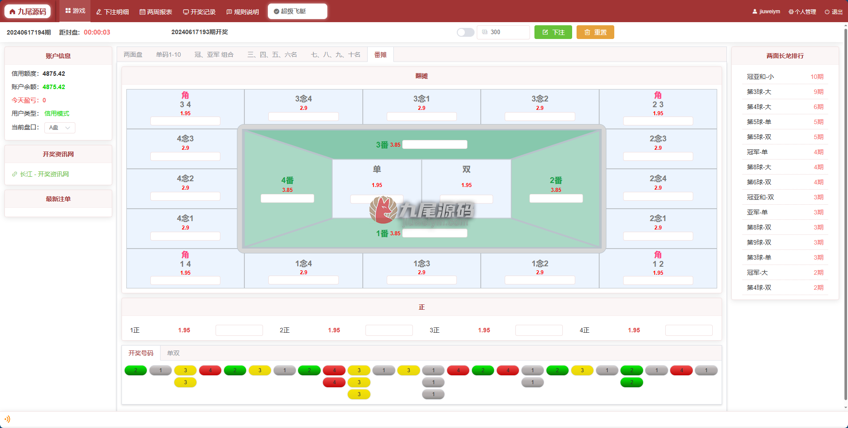Open jiuweiym user account menu
The width and height of the screenshot is (848, 428).
coord(766,12)
